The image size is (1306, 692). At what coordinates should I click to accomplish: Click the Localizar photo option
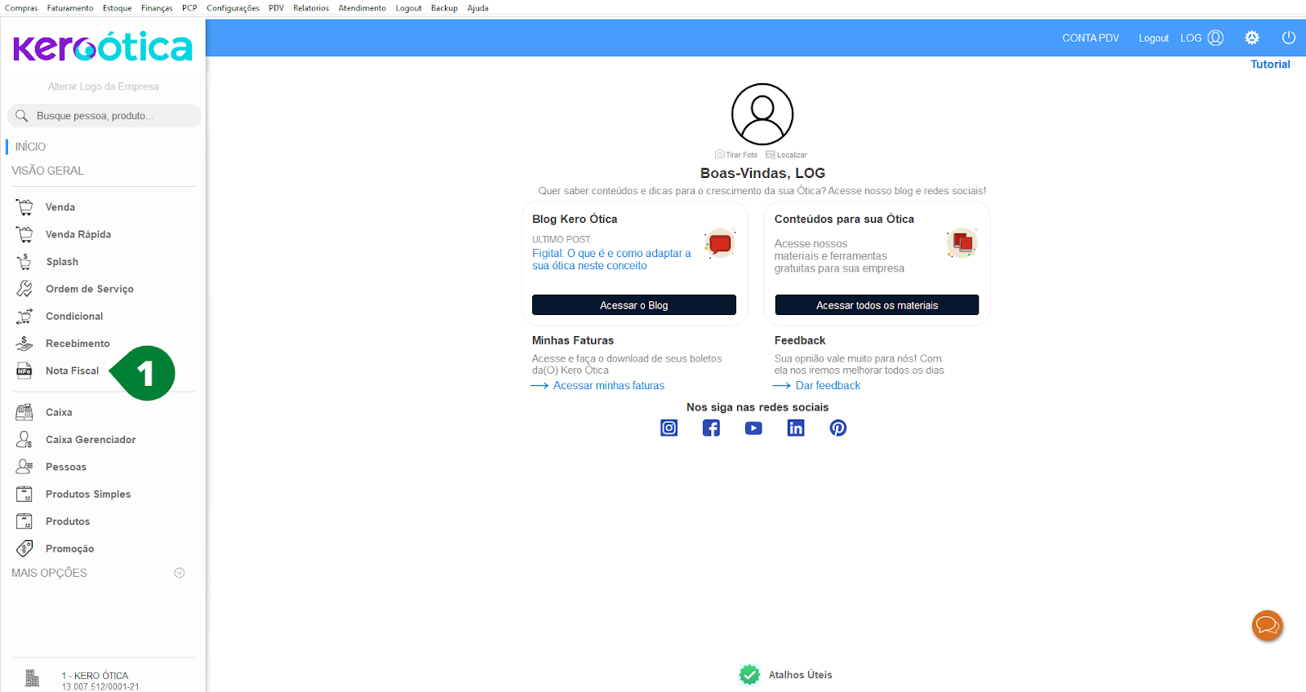click(786, 154)
